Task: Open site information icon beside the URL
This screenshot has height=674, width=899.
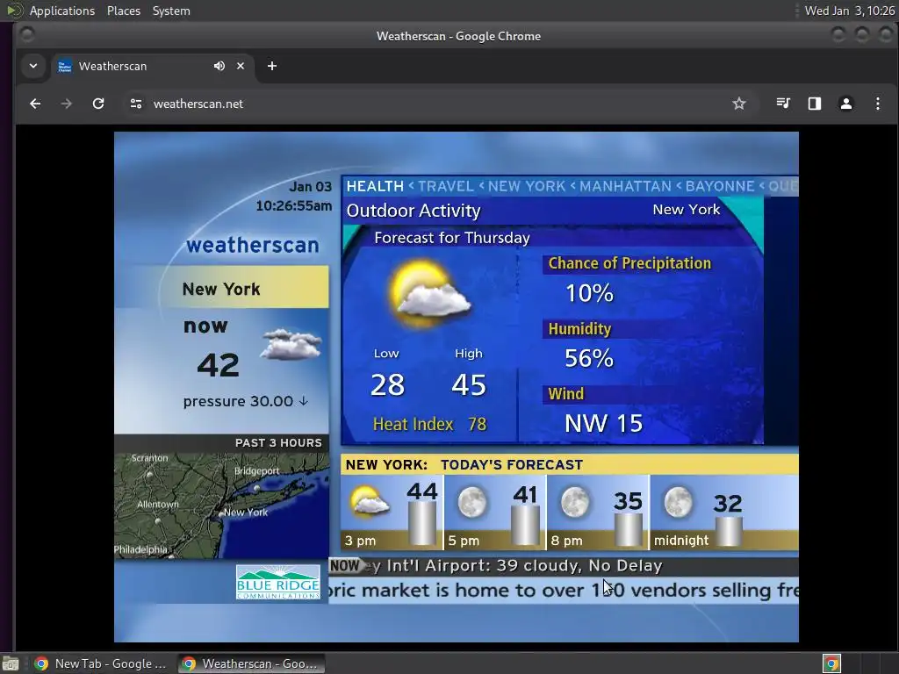Action: (x=136, y=104)
